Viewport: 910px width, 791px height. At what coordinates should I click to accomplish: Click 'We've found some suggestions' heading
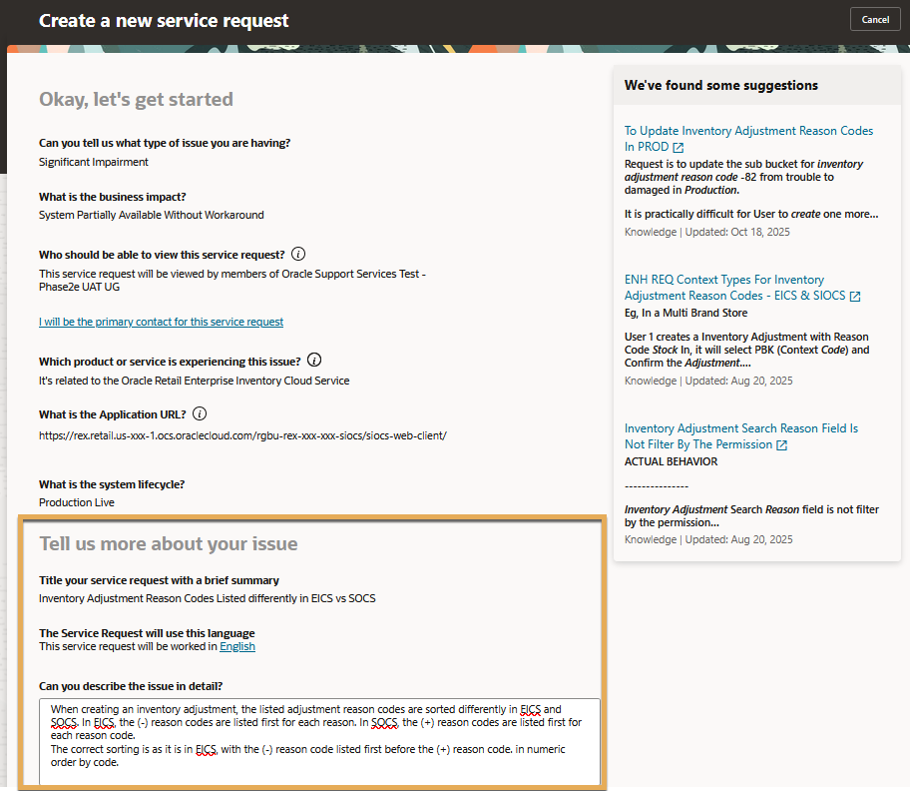(x=720, y=85)
